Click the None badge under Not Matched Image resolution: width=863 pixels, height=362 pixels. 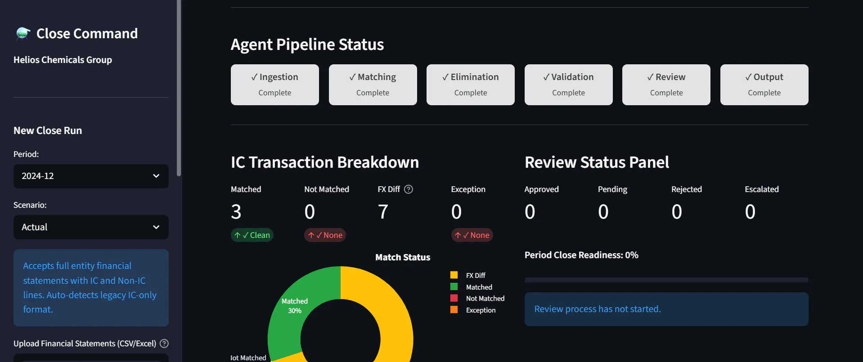325,235
